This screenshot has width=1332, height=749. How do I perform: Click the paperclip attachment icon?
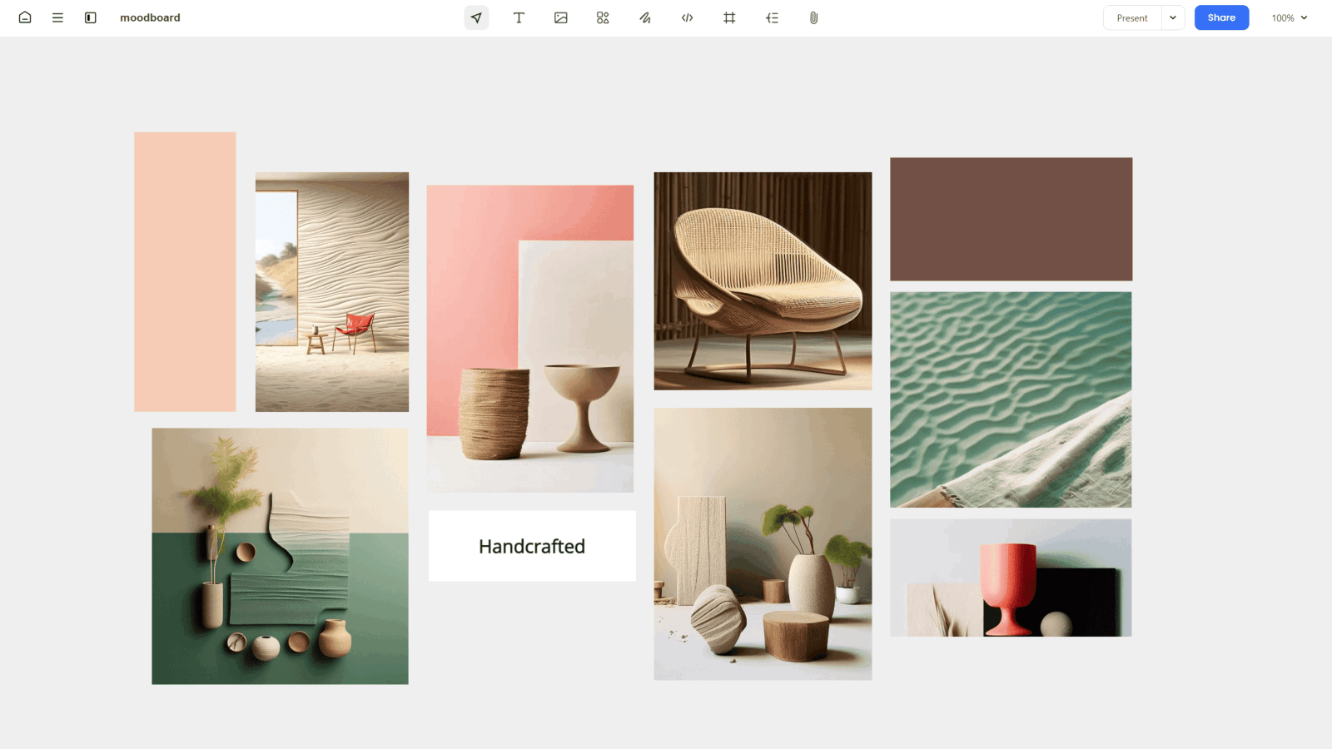(814, 17)
